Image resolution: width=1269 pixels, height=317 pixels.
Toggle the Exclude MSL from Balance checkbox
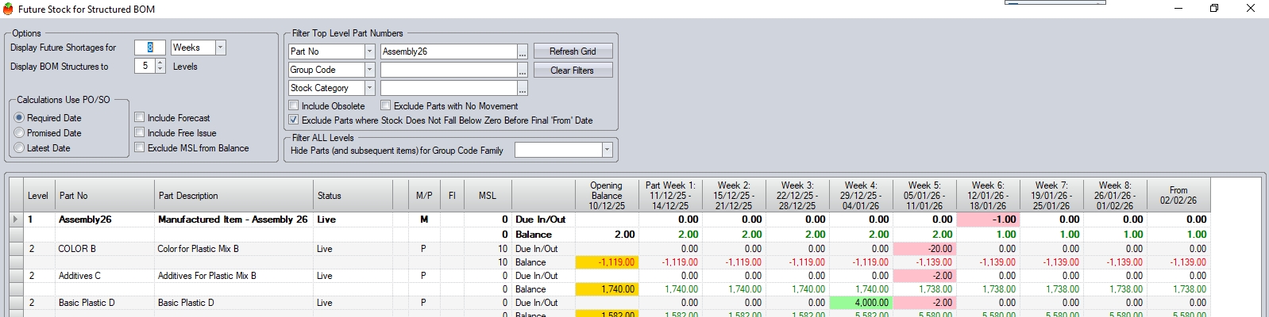140,148
